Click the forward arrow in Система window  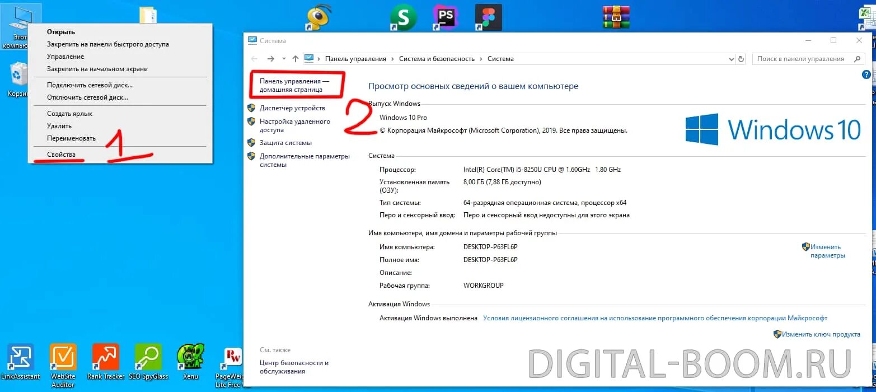click(x=271, y=59)
